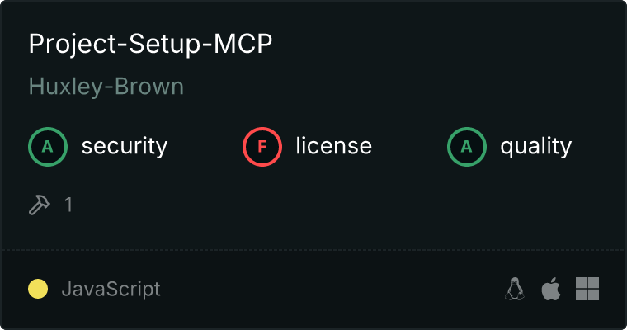Click the JavaScript language label
627x330 pixels.
click(x=111, y=290)
